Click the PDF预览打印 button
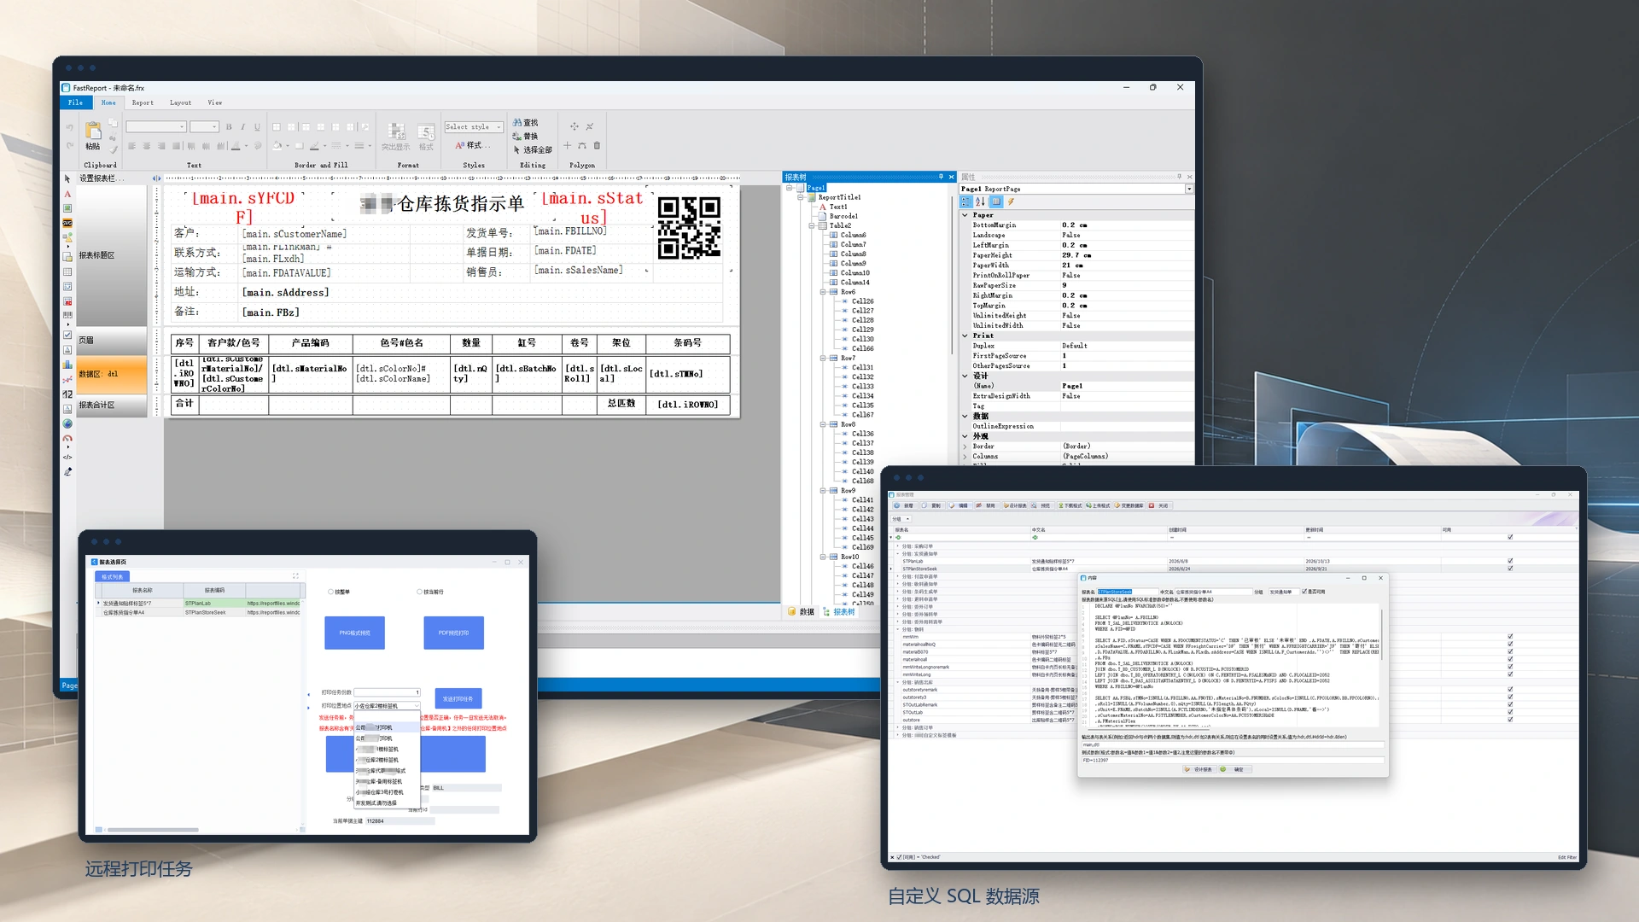 pos(453,633)
